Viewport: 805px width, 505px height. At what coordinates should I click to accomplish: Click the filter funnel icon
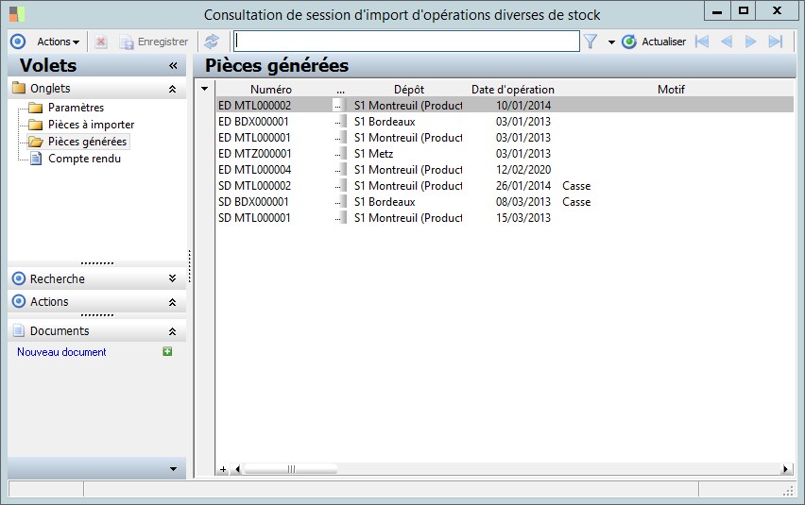pyautogui.click(x=591, y=42)
